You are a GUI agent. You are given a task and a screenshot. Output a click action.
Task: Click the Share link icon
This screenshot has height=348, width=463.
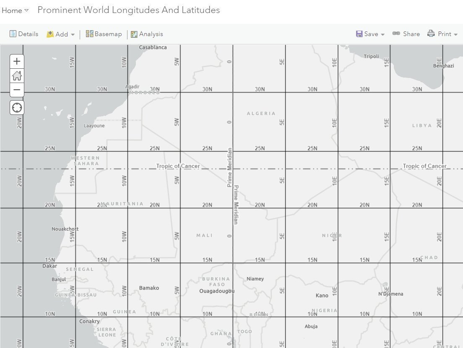396,34
